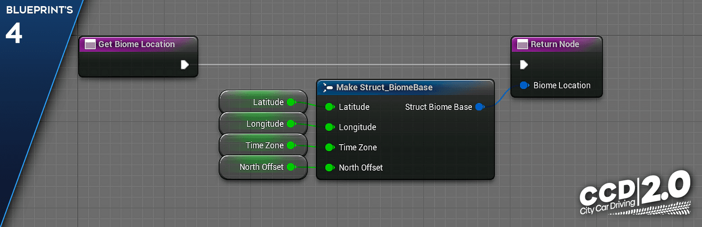Select the Return Node title bar
Image resolution: width=702 pixels, height=227 pixels.
557,44
